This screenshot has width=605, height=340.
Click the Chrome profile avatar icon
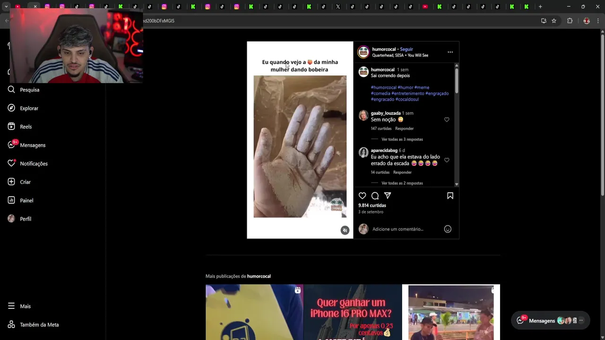coord(587,21)
